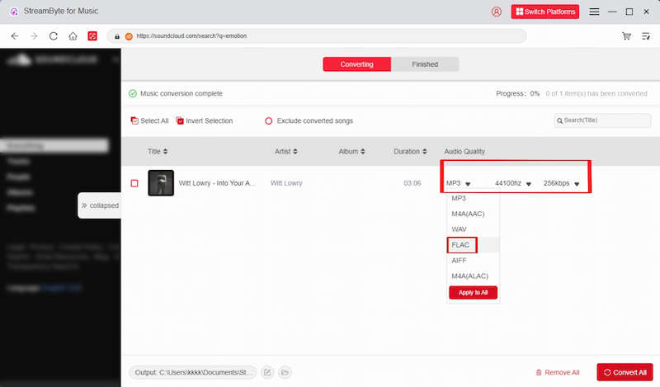Click the Witt Lowry track thumbnail
The height and width of the screenshot is (387, 660).
click(161, 183)
